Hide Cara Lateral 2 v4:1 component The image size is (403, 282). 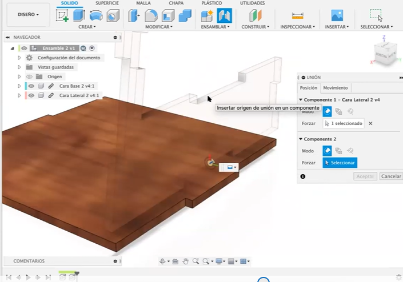pos(31,95)
